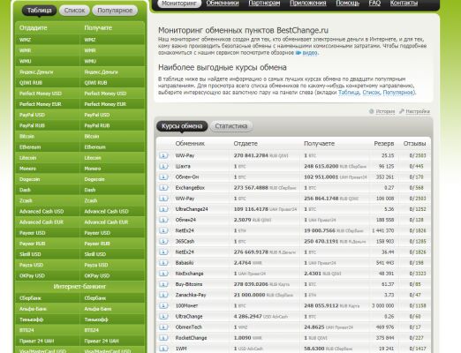Click info icon for WW-Pay 270 841 row
The image size is (461, 353).
(163, 155)
